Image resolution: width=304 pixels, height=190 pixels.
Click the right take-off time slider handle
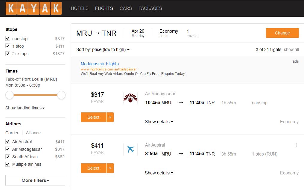pyautogui.click(x=61, y=95)
